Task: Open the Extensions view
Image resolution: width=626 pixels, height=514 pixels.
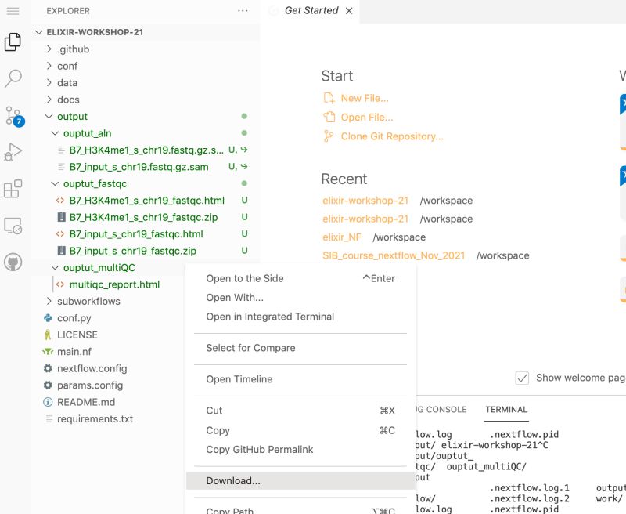Action: pos(13,189)
